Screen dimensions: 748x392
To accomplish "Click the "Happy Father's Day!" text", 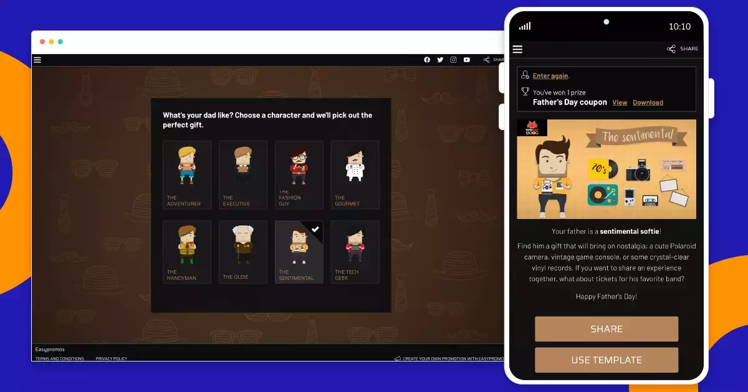I will pos(607,296).
